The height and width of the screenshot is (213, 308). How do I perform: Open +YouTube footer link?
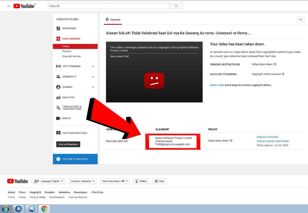[x=97, y=192]
